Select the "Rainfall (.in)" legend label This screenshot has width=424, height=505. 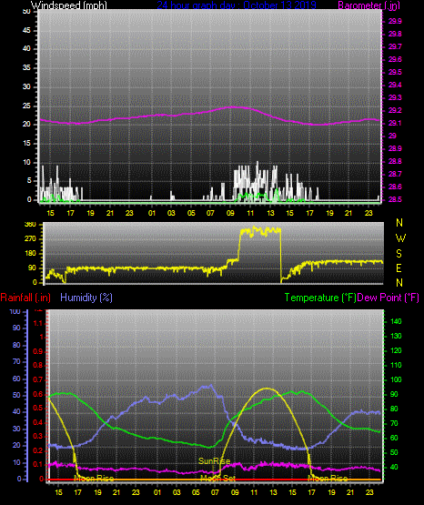pos(25,298)
